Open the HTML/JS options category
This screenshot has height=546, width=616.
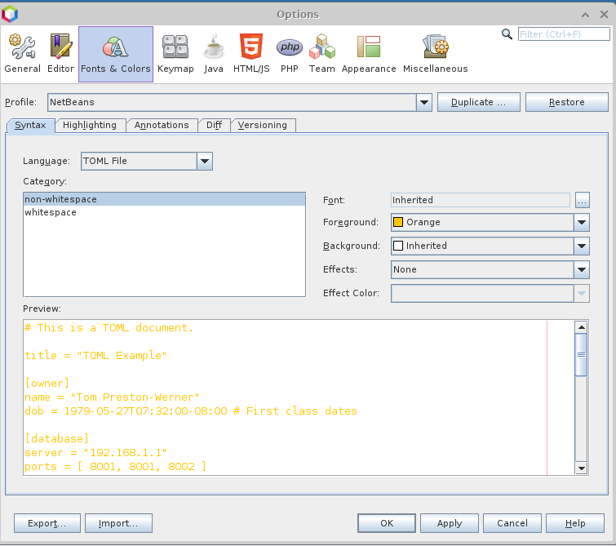tap(251, 54)
